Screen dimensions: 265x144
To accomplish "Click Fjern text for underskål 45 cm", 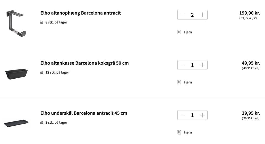I will click(x=188, y=132).
